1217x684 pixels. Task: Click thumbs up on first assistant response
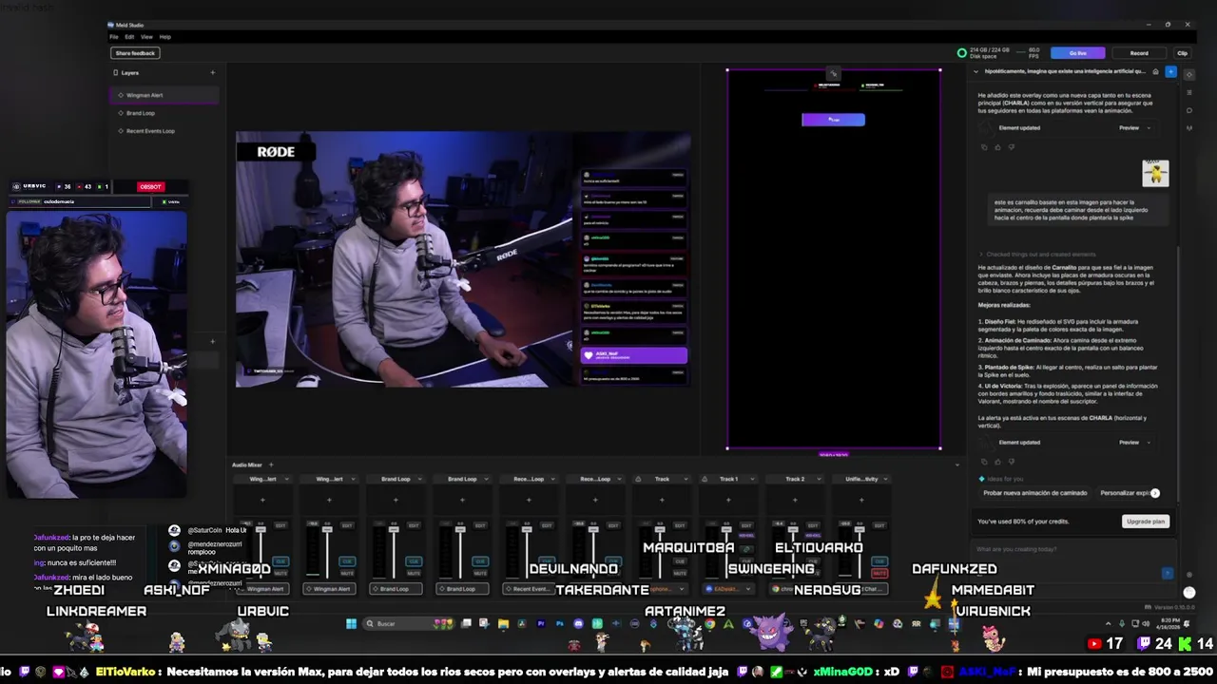tap(997, 147)
